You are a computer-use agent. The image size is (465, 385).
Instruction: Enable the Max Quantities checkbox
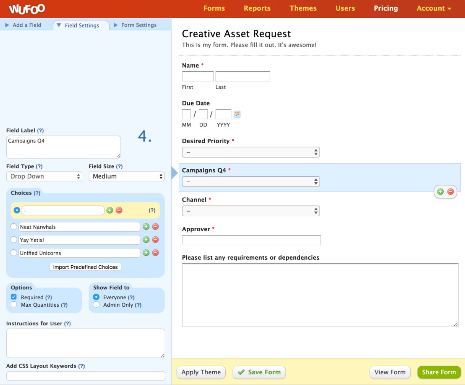[x=14, y=305]
